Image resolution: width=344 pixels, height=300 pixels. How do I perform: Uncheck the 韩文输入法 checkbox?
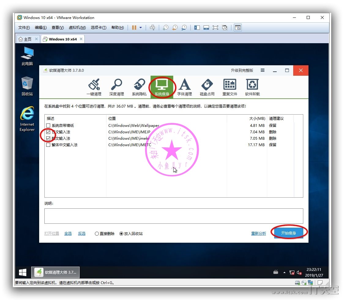coord(48,139)
